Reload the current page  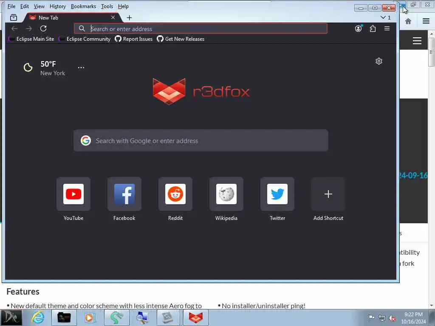coord(43,28)
